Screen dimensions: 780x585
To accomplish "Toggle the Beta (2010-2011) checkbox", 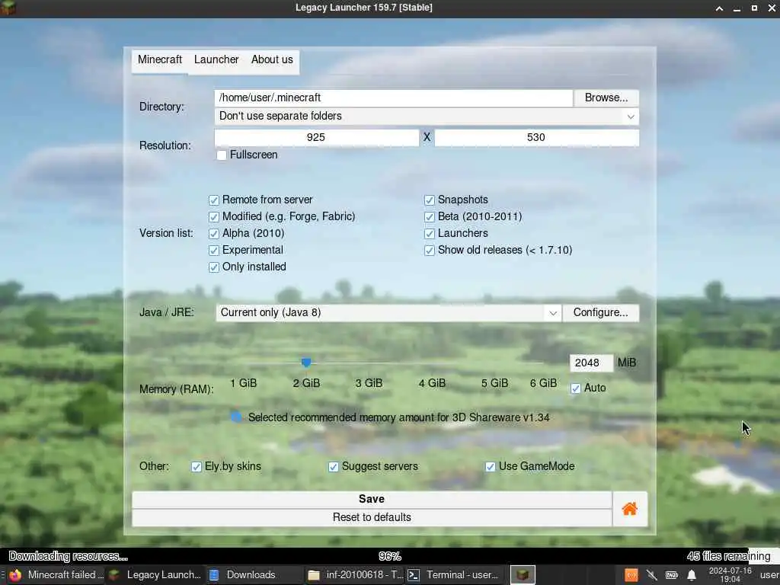I will point(430,217).
